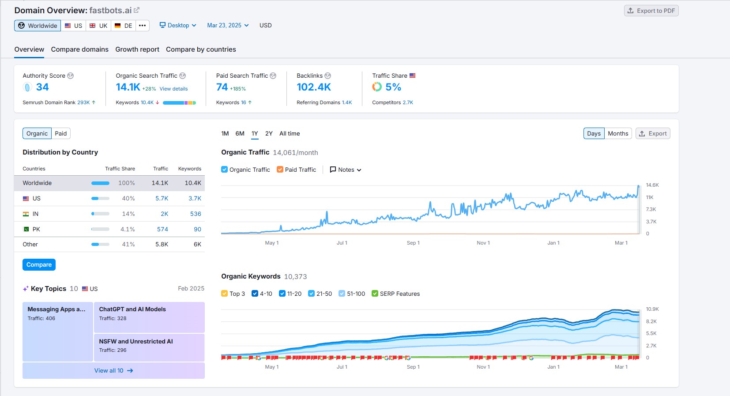The width and height of the screenshot is (730, 396).
Task: Click the chart Export button
Action: [653, 133]
